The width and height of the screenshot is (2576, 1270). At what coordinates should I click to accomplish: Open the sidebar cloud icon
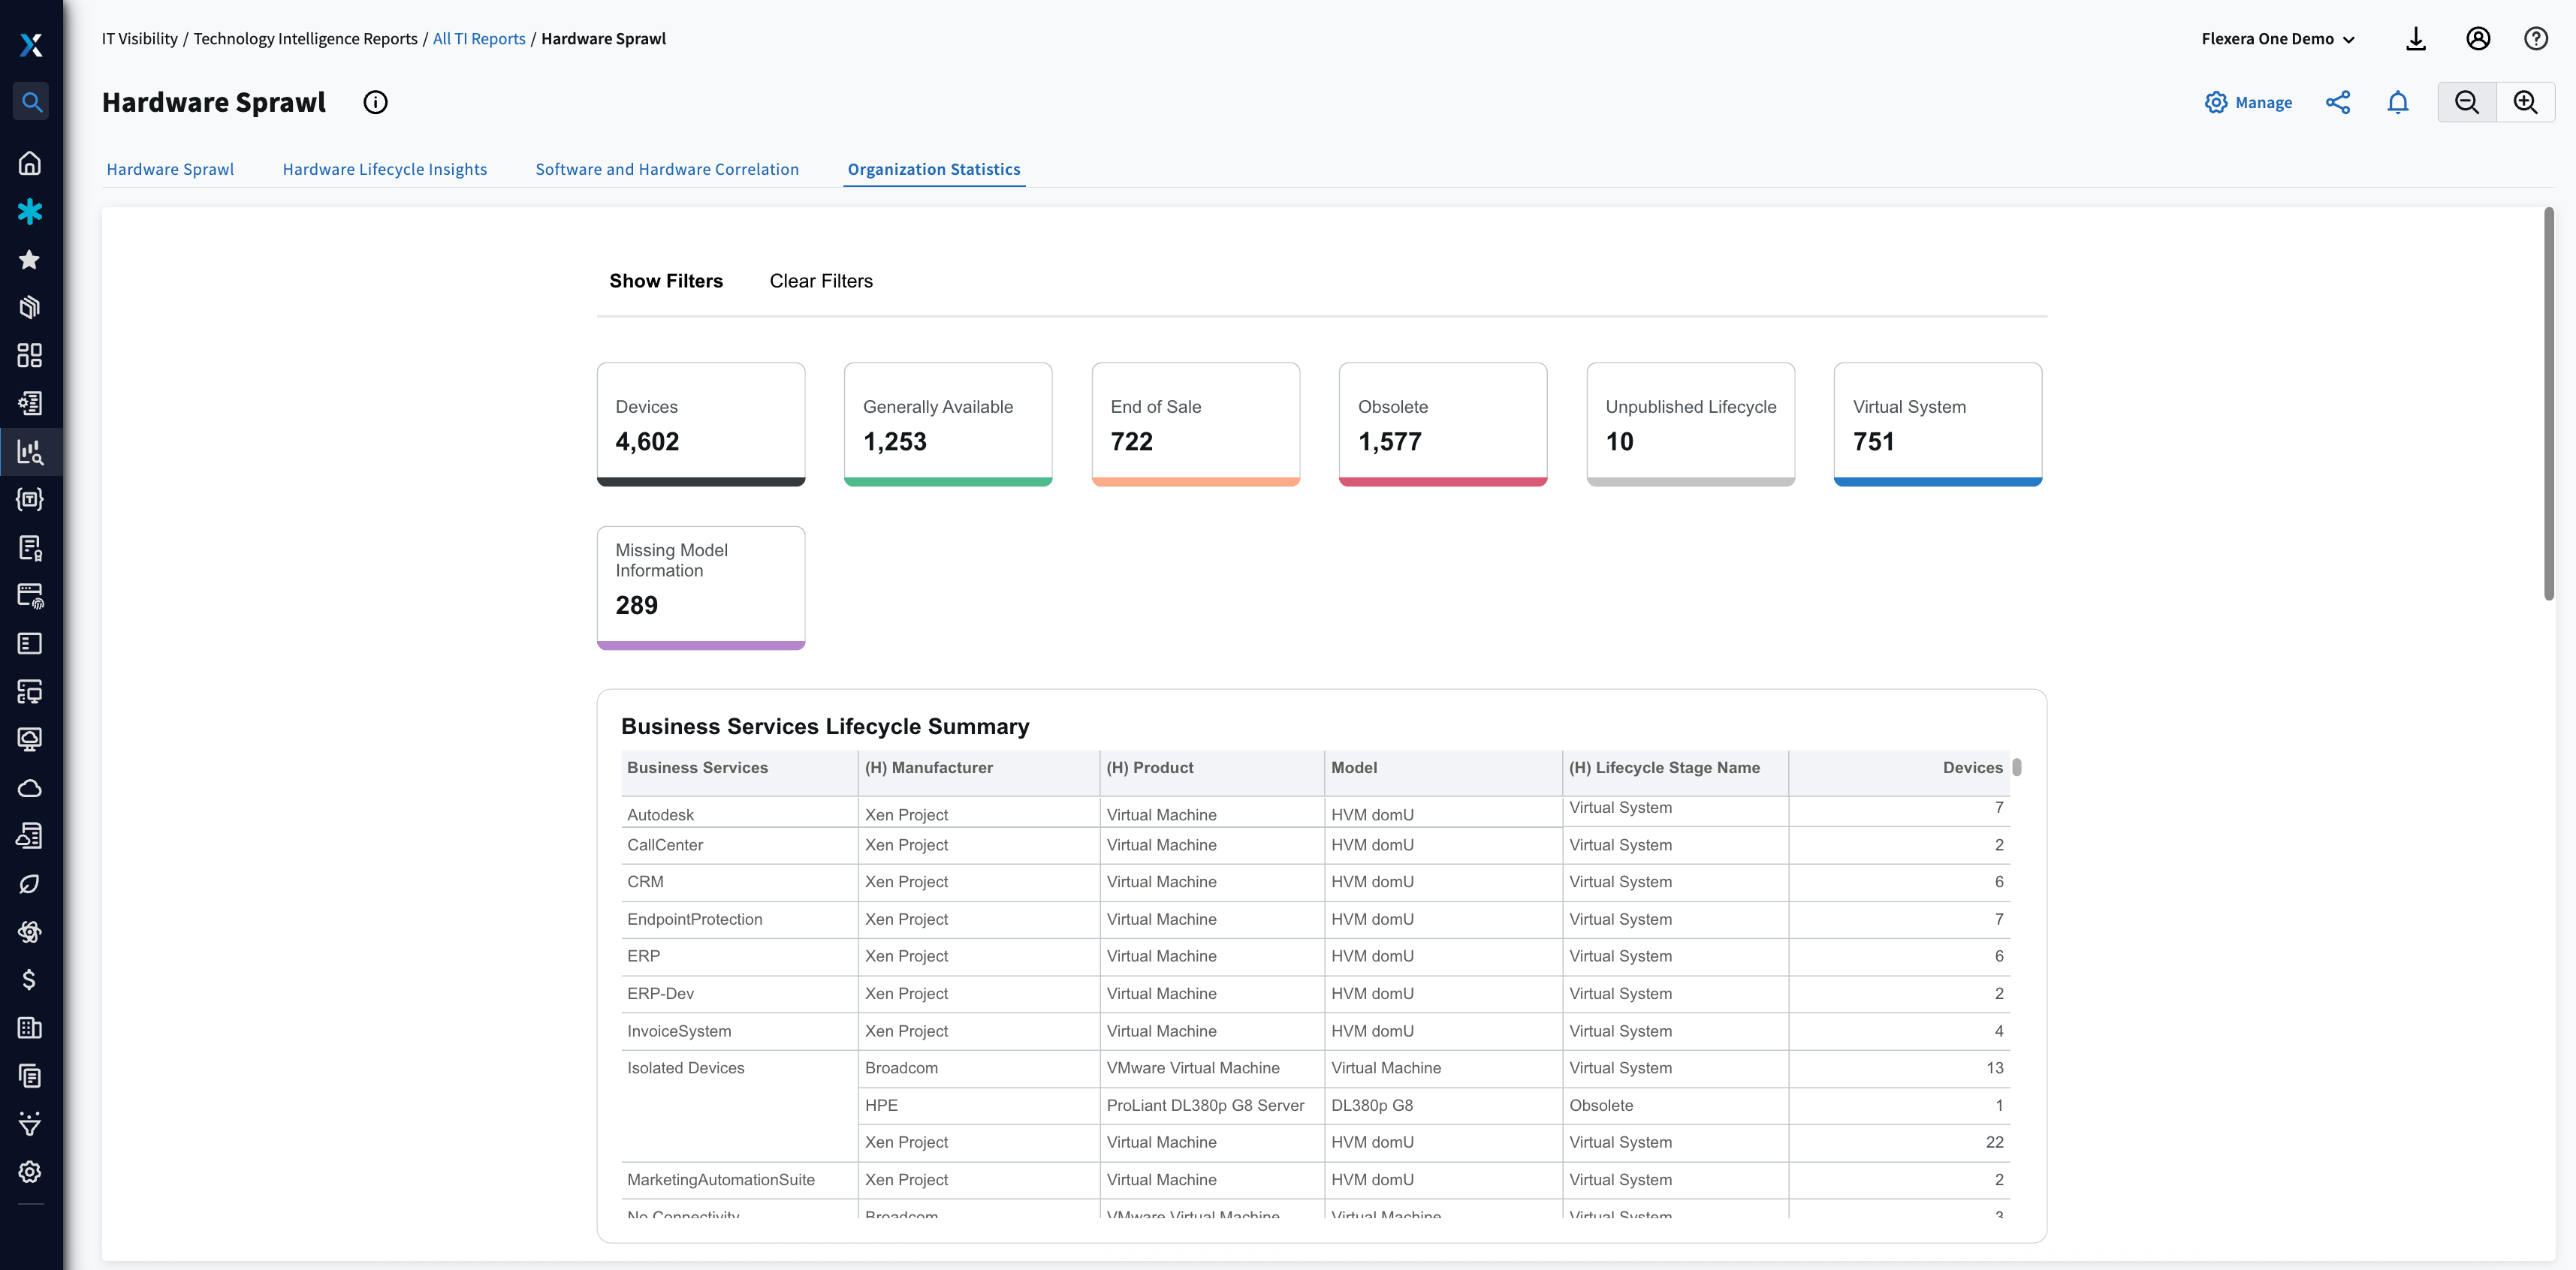[30, 788]
